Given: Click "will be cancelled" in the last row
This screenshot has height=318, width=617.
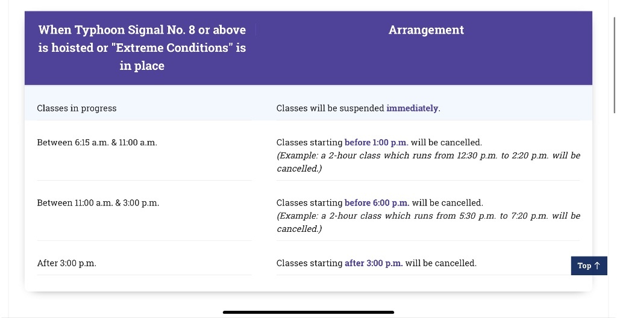Looking at the screenshot, I should pos(440,263).
